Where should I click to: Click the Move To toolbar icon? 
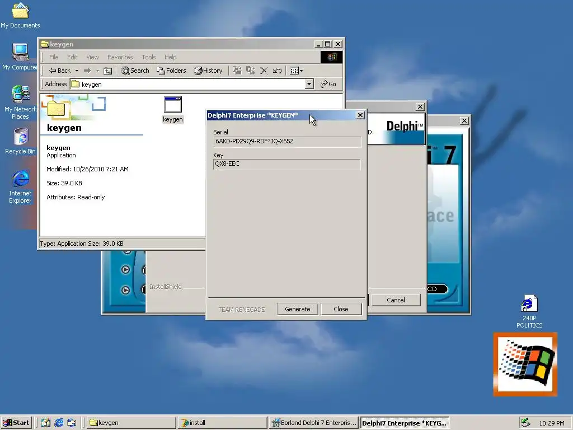[237, 71]
